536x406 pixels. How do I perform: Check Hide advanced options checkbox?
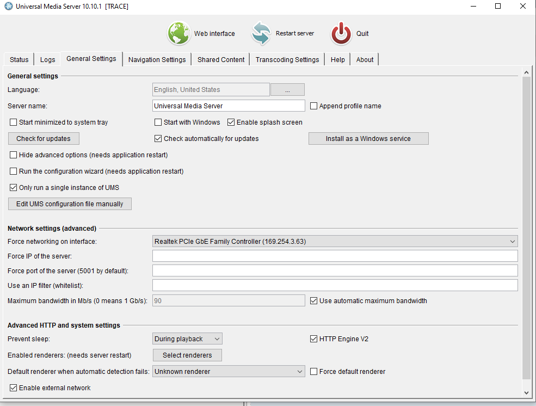13,155
